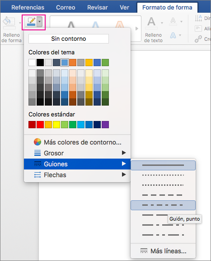
Task: Click the text outline A icon
Action: (173, 21)
